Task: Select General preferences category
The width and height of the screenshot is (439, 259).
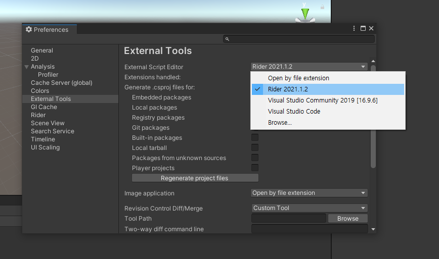Action: pyautogui.click(x=41, y=50)
